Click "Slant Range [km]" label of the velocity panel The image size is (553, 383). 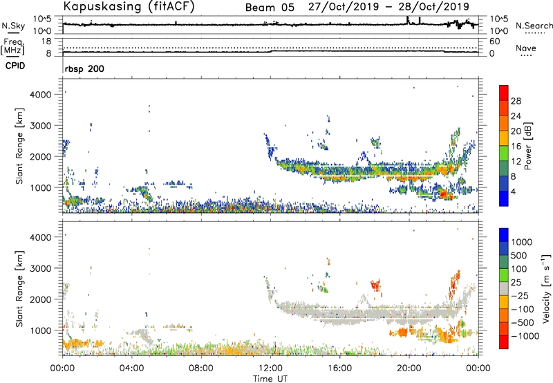point(19,288)
